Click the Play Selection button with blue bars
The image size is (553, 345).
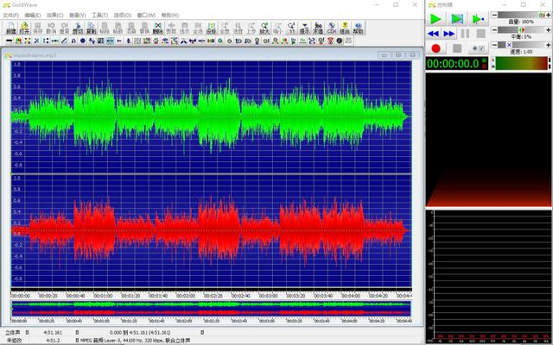pyautogui.click(x=456, y=18)
